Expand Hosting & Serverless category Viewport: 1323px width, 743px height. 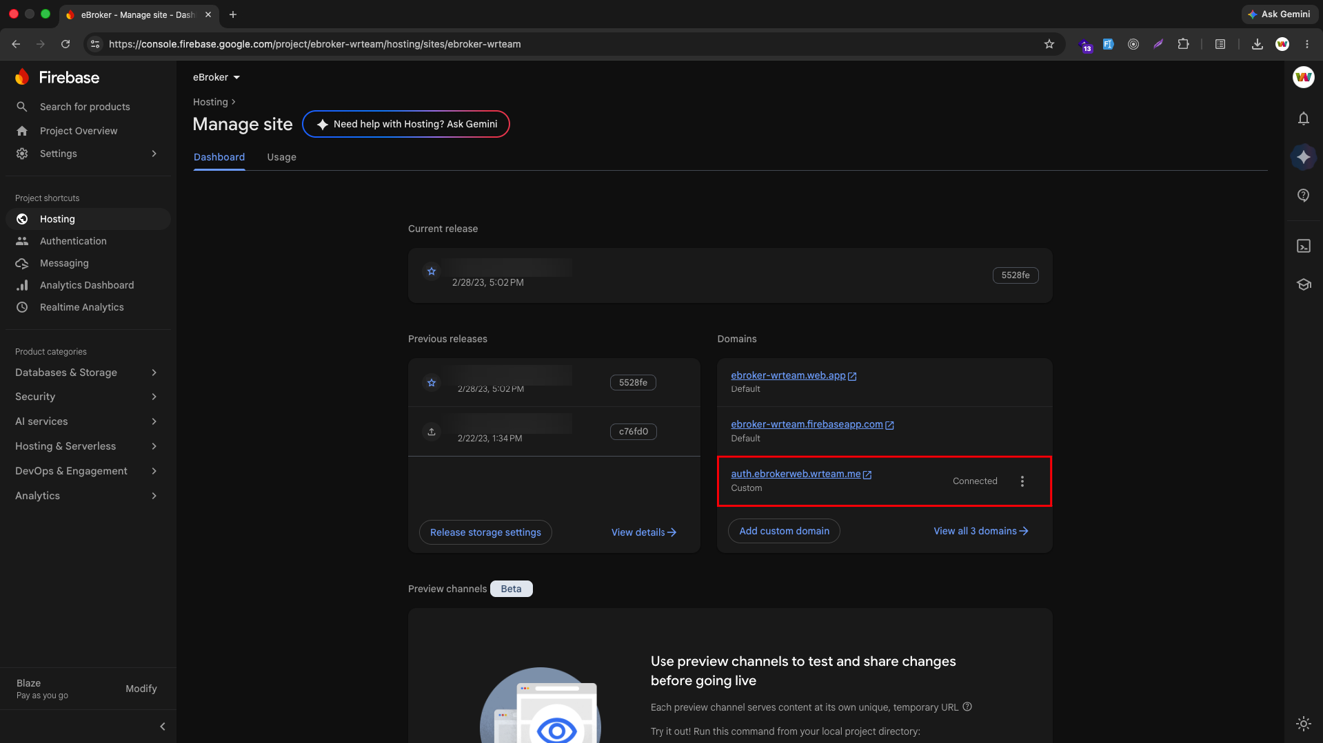[x=88, y=446]
